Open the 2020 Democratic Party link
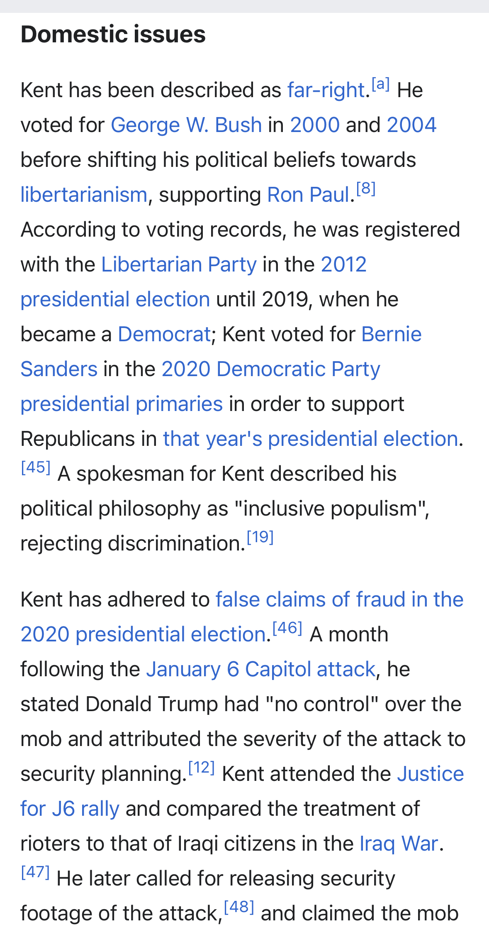 click(270, 369)
